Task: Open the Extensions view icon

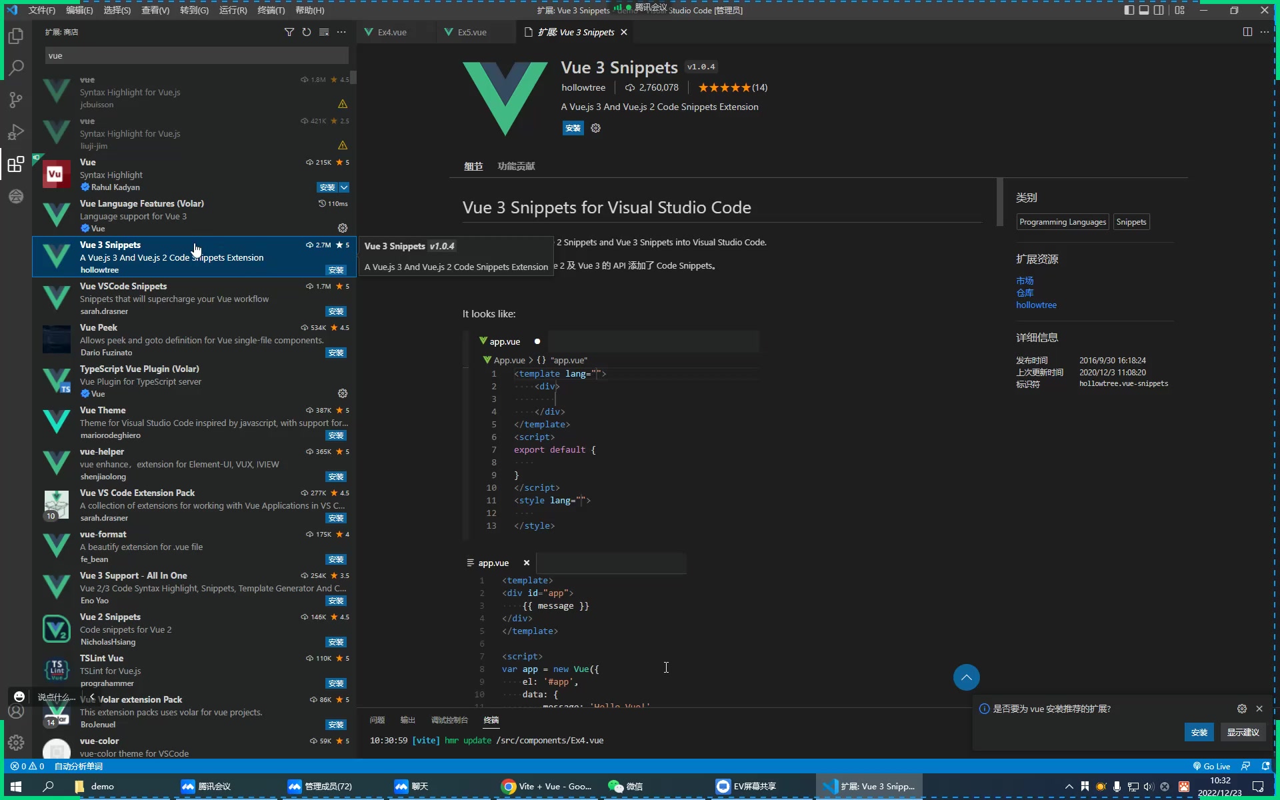Action: (x=16, y=164)
